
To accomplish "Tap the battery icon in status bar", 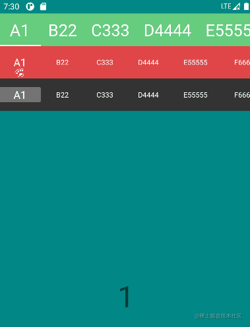I will click(246, 7).
